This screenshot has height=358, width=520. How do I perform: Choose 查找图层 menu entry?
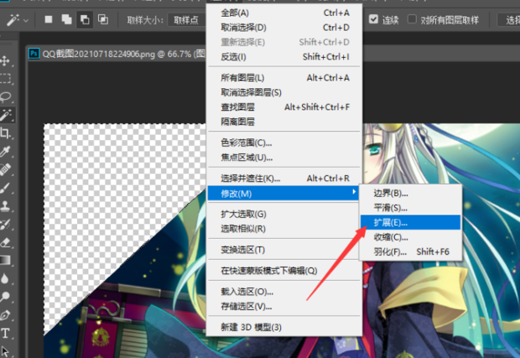[284, 106]
